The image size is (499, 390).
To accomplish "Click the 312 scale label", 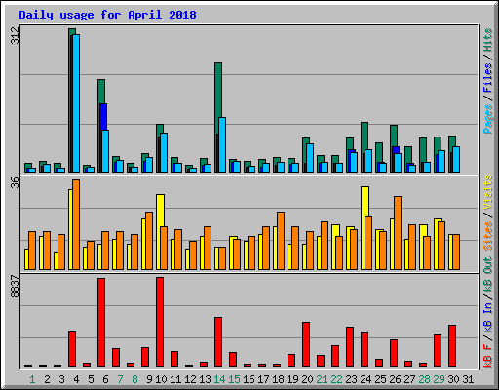I will [x=15, y=35].
